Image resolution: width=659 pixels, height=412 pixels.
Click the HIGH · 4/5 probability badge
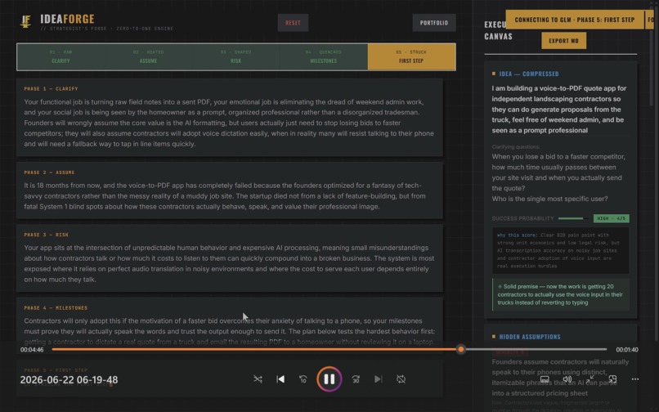pyautogui.click(x=611, y=218)
